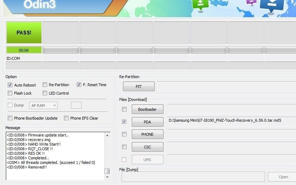Tick the LED Control checkbox
Screen dimensions: 296x185
[x=45, y=93]
